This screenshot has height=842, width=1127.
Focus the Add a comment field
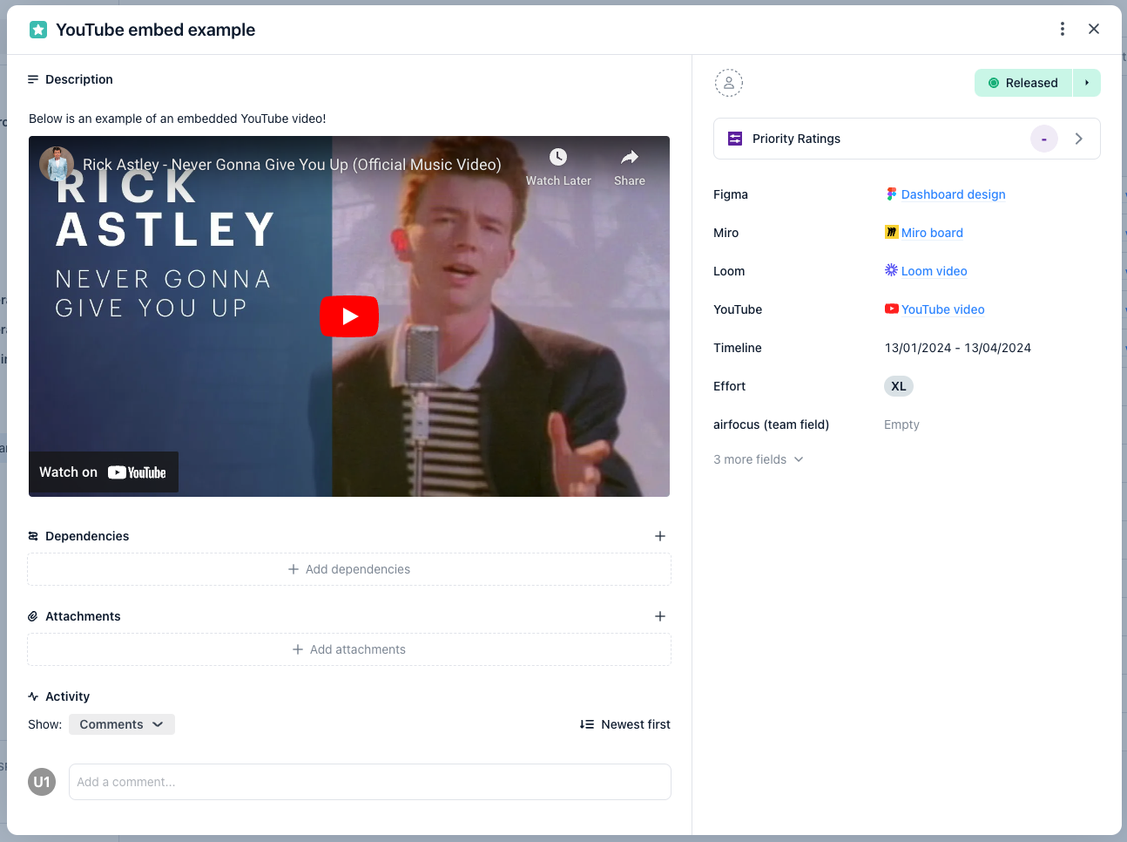370,782
